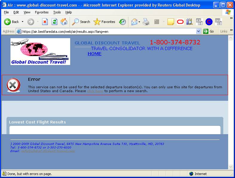Go to the browser Home page icon
Image resolution: width=235 pixels, height=178 pixels.
[64, 22]
